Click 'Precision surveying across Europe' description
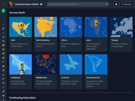 119,45
